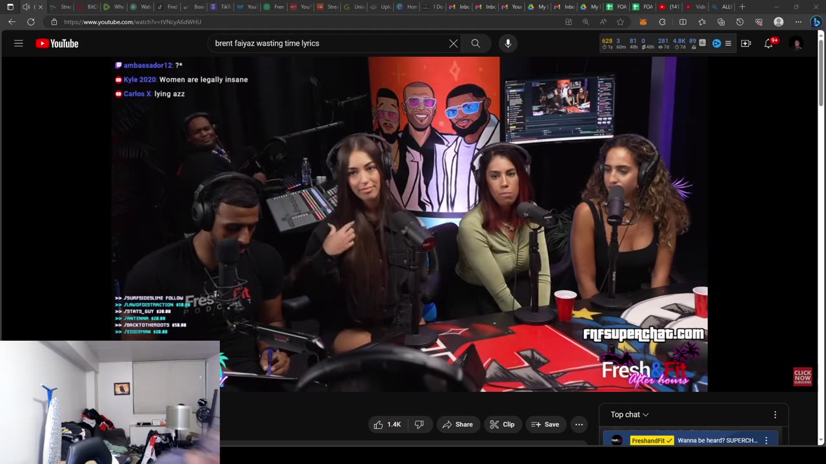
Task: Go to the YouTube home logo
Action: [57, 43]
